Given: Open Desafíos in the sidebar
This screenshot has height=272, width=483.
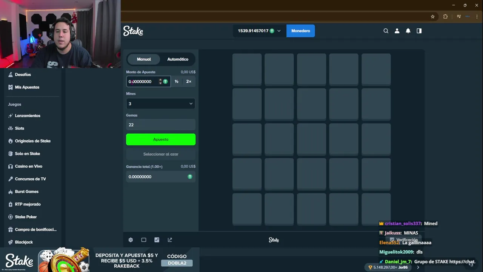Looking at the screenshot, I should point(23,75).
